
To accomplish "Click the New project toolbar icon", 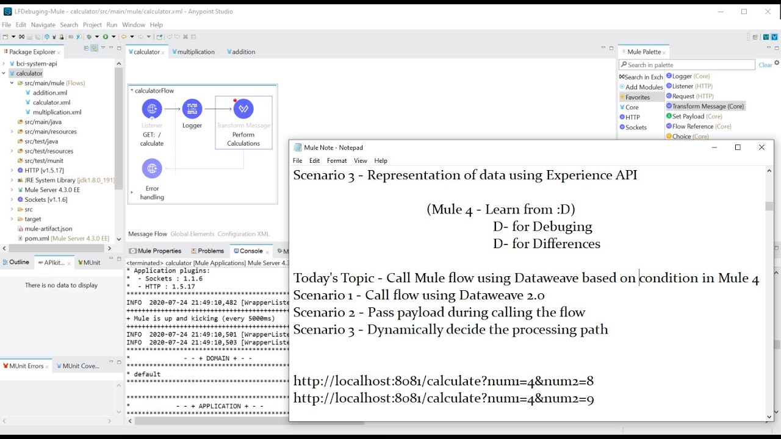I will tap(5, 37).
